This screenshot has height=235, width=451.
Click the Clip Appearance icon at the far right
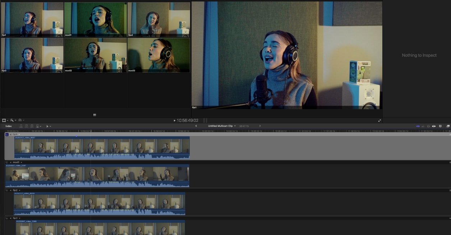point(448,126)
